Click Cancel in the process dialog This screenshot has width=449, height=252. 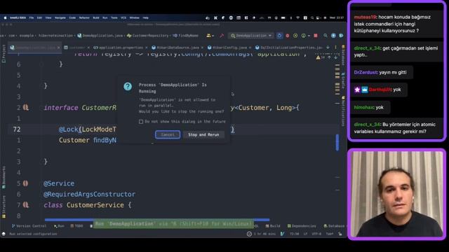tap(168, 134)
